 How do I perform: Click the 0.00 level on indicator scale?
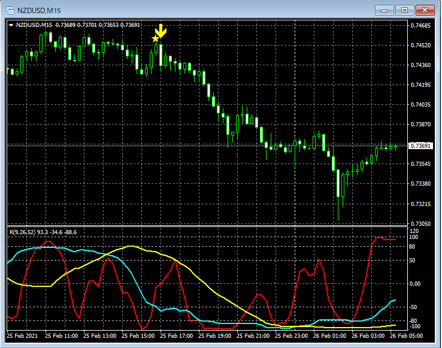[414, 284]
